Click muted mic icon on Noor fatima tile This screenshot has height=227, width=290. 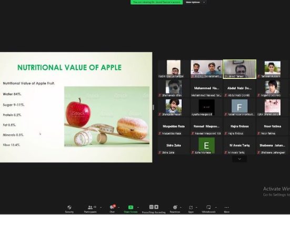pos(259,133)
